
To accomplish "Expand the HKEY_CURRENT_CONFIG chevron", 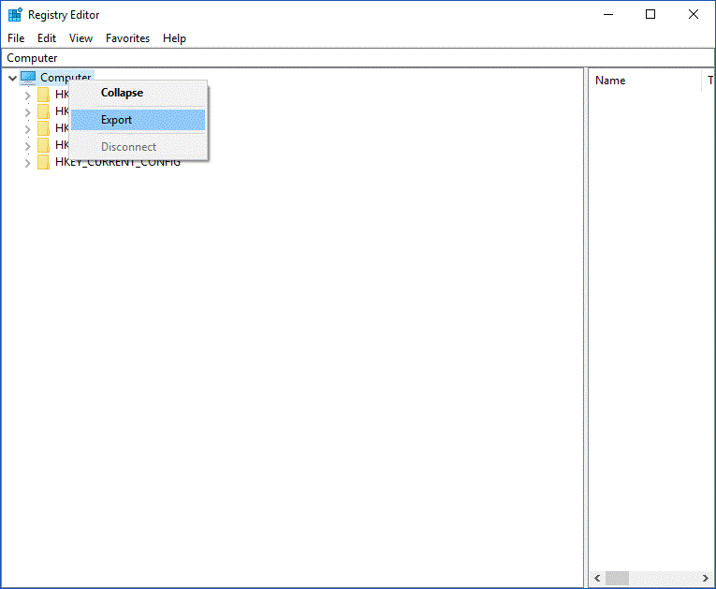I will point(27,163).
